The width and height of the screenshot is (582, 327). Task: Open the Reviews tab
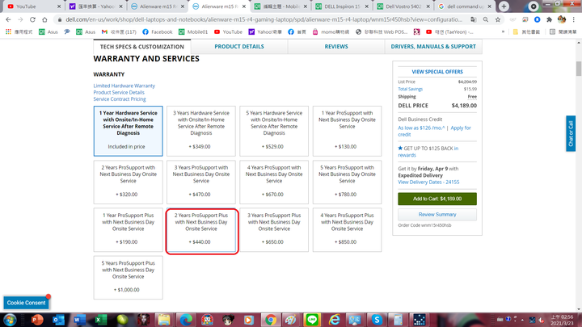pos(336,46)
